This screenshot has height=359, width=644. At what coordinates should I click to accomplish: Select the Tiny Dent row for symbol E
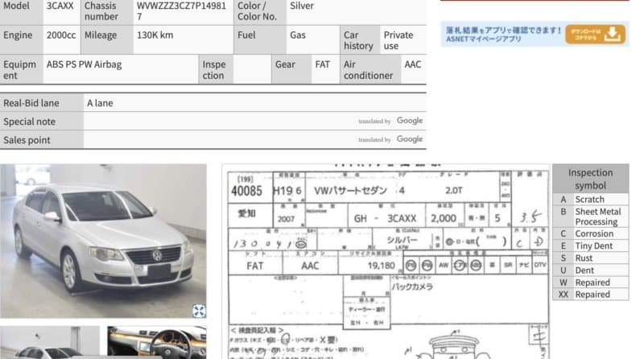[590, 246]
